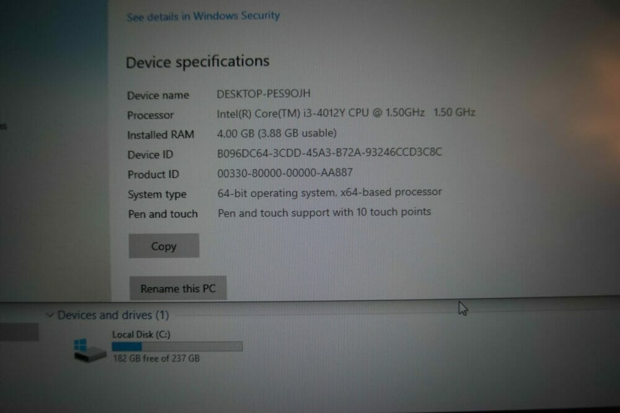Select the Local Disk (C:) drive icon

pyautogui.click(x=90, y=350)
